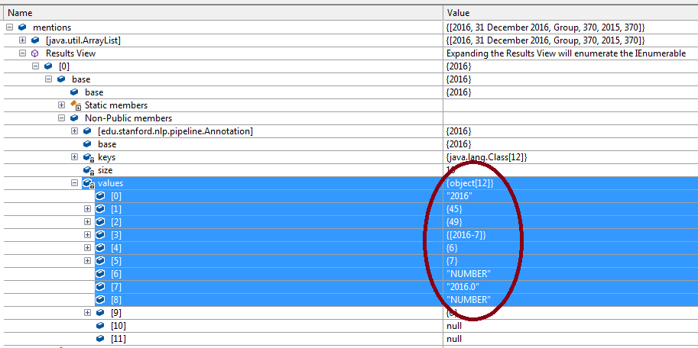Click the "2016" string value
The width and height of the screenshot is (698, 348).
tap(459, 196)
